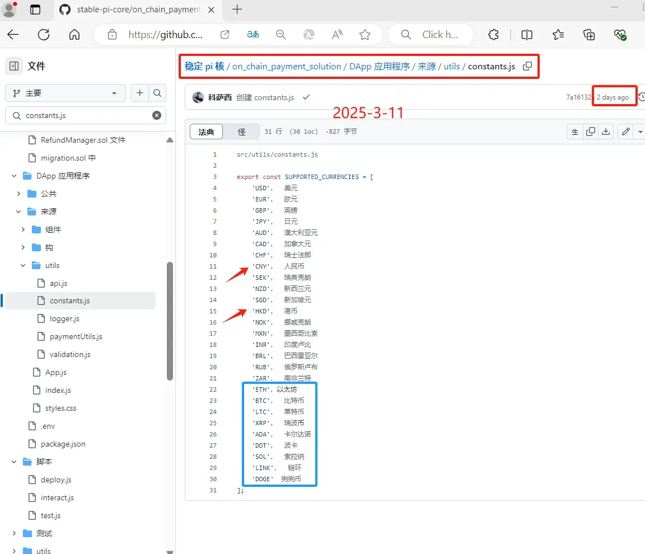645x554 pixels.
Task: Click the Raw file button
Action: (575, 132)
